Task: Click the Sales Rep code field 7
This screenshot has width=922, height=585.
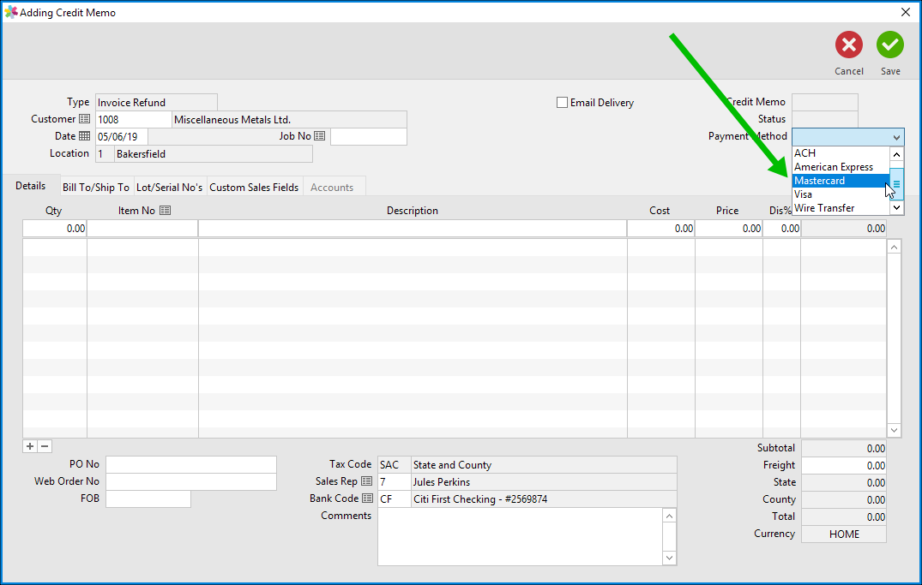Action: (394, 481)
